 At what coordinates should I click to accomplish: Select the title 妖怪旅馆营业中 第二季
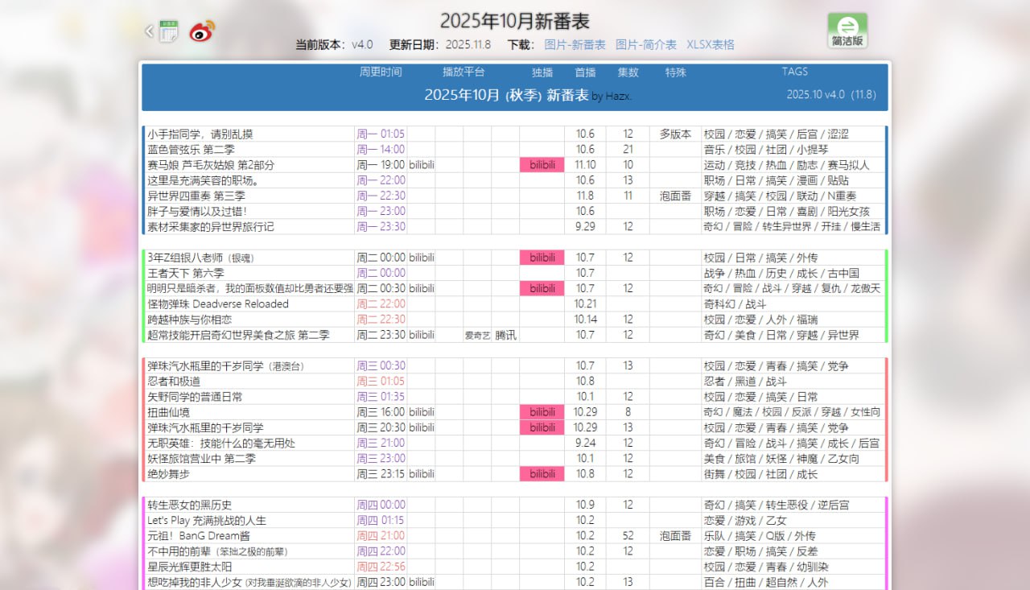click(x=201, y=459)
